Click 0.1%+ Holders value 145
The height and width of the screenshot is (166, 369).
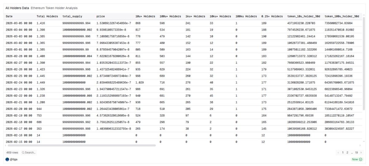pos(264,128)
